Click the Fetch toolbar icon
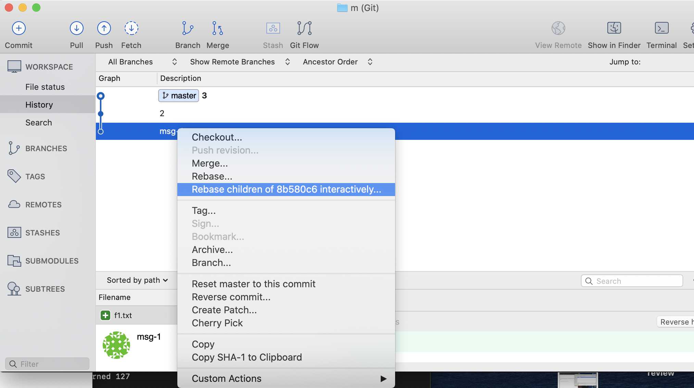The image size is (694, 388). point(131,28)
